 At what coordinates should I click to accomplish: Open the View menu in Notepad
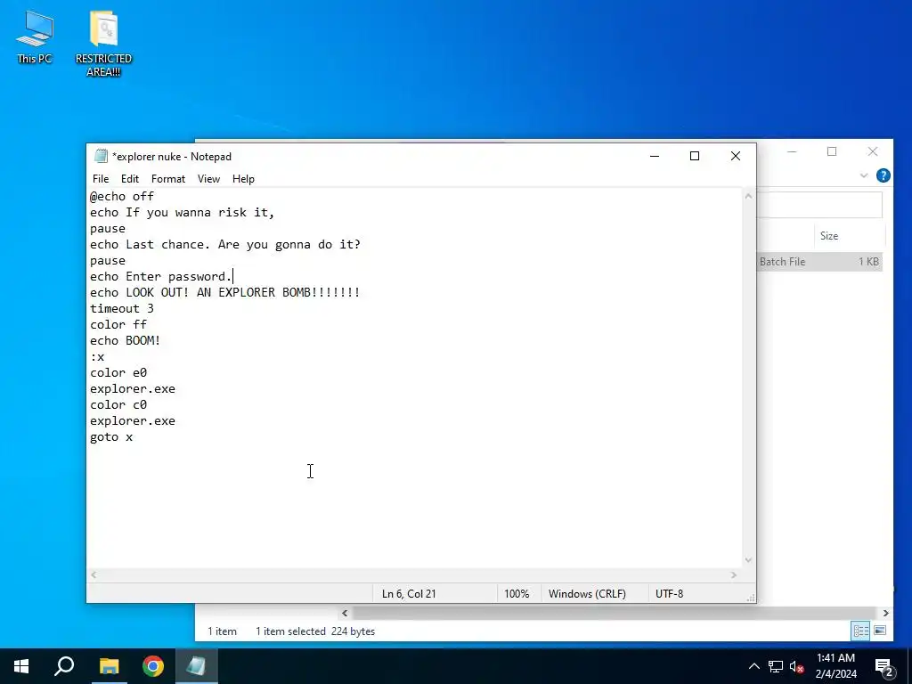point(208,178)
